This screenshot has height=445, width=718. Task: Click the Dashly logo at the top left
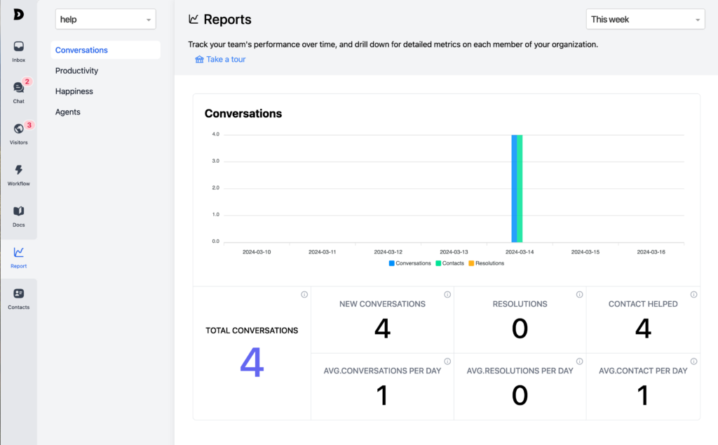click(x=18, y=14)
